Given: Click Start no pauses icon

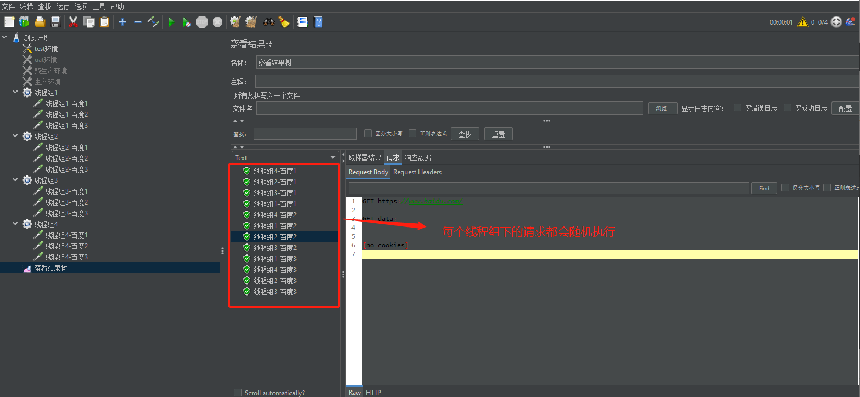Looking at the screenshot, I should 187,22.
